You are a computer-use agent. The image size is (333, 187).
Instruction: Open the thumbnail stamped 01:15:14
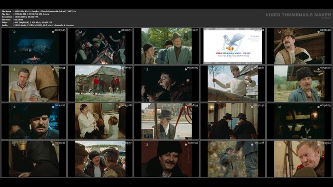(x=299, y=159)
